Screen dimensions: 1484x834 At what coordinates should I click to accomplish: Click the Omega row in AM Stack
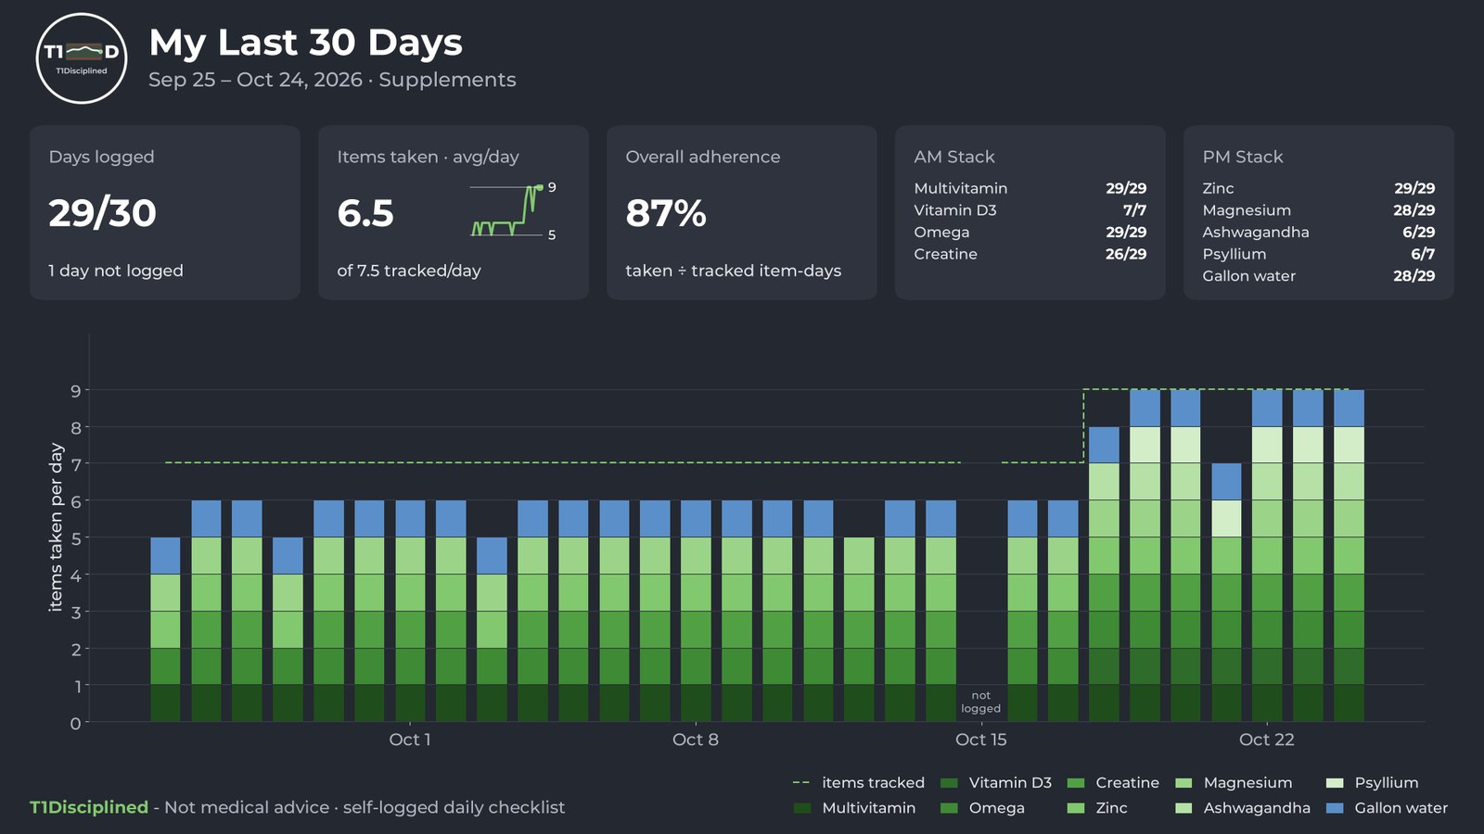[1030, 232]
